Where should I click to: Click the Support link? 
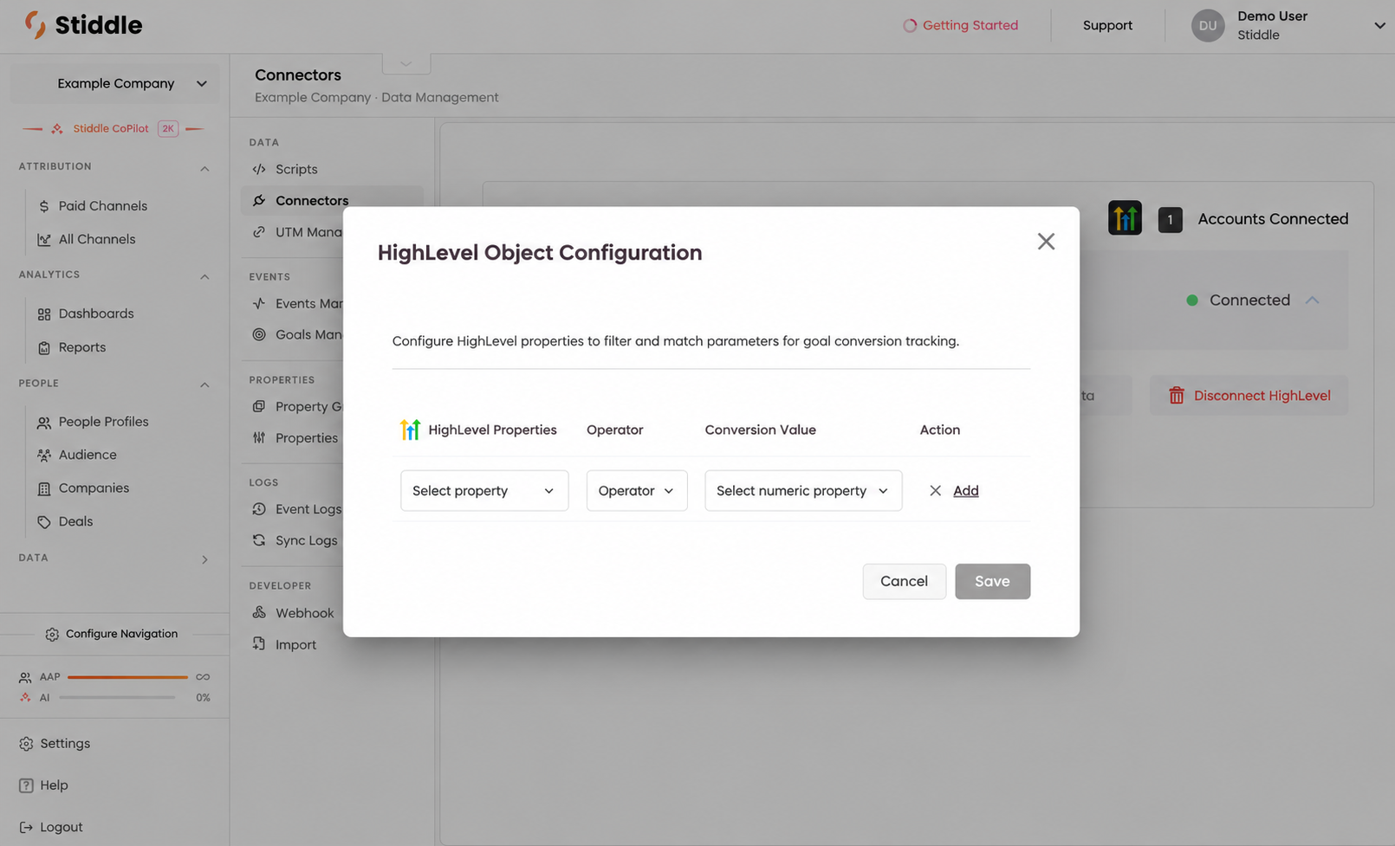pyautogui.click(x=1107, y=26)
